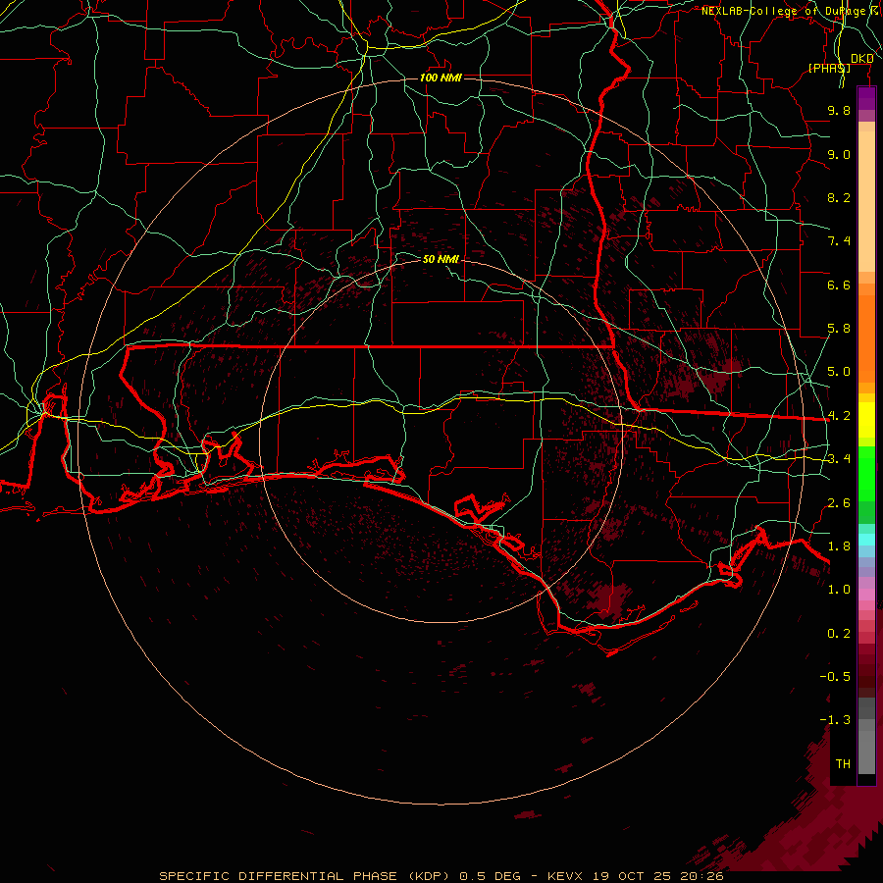Pick the cyan color scale segment

pos(866,540)
